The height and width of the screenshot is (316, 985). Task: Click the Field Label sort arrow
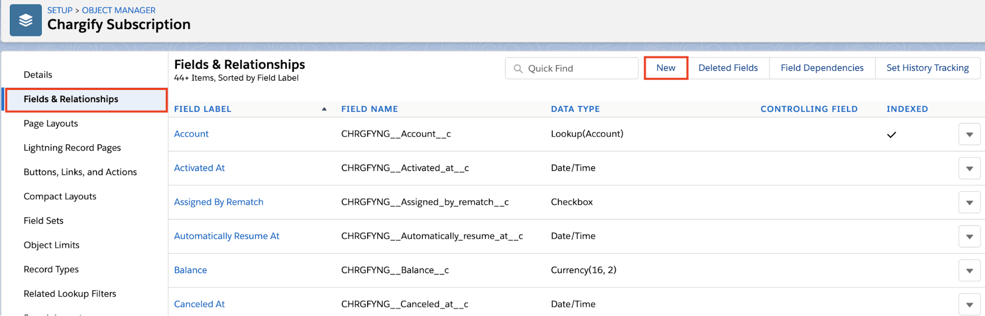pos(324,109)
